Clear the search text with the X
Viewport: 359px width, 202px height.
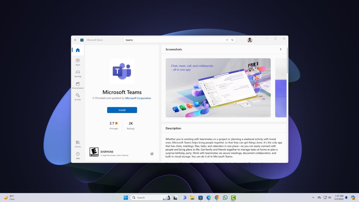[x=227, y=40]
